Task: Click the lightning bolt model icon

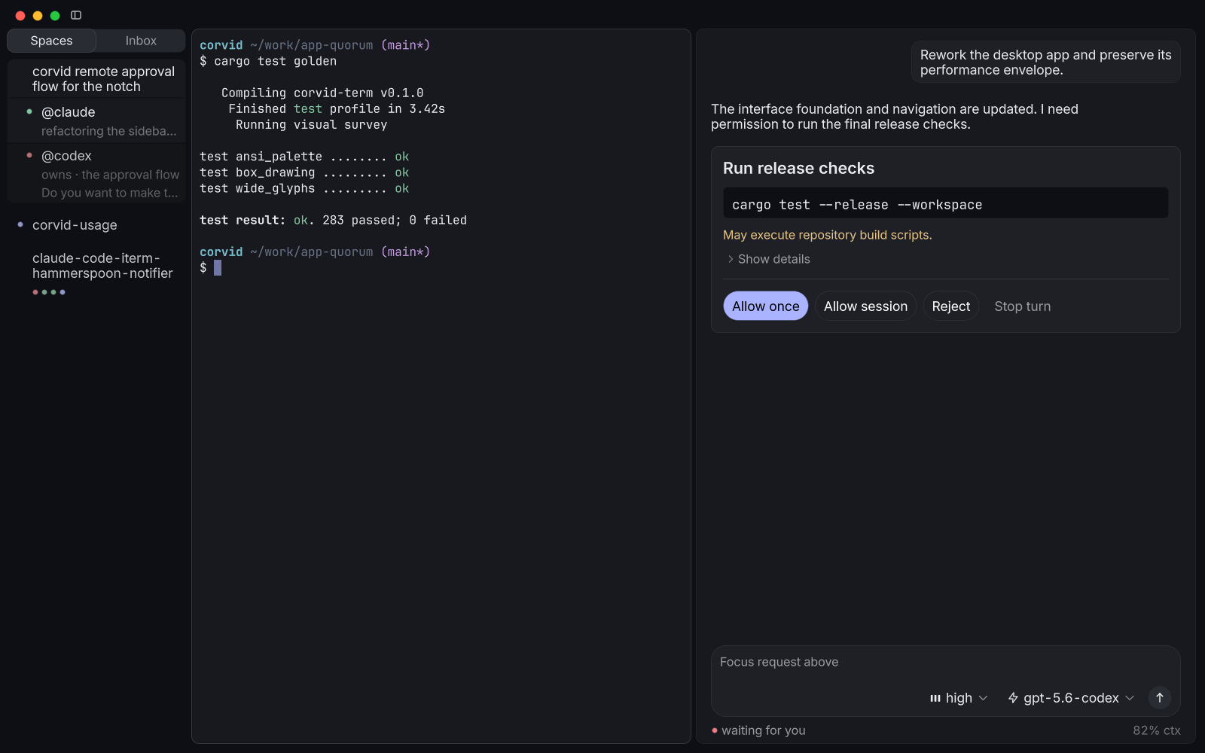Action: click(x=1013, y=698)
